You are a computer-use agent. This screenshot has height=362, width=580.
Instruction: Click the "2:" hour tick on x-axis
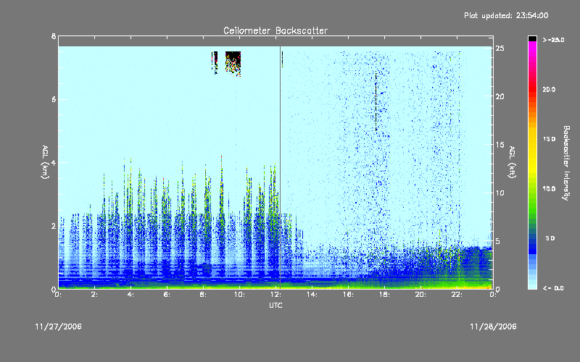94,295
